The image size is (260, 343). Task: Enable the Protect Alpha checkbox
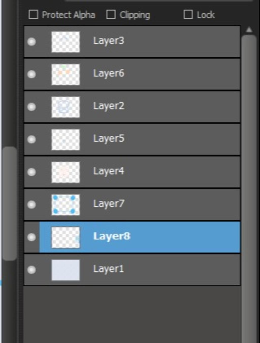pyautogui.click(x=33, y=14)
